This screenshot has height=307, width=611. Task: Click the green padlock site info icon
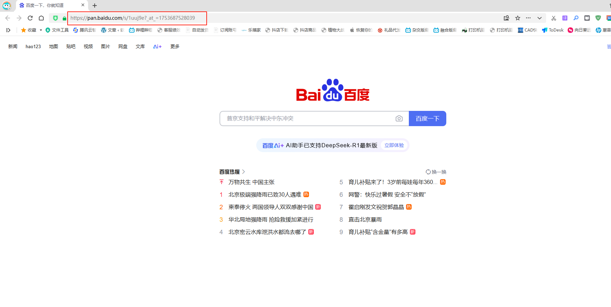click(64, 18)
